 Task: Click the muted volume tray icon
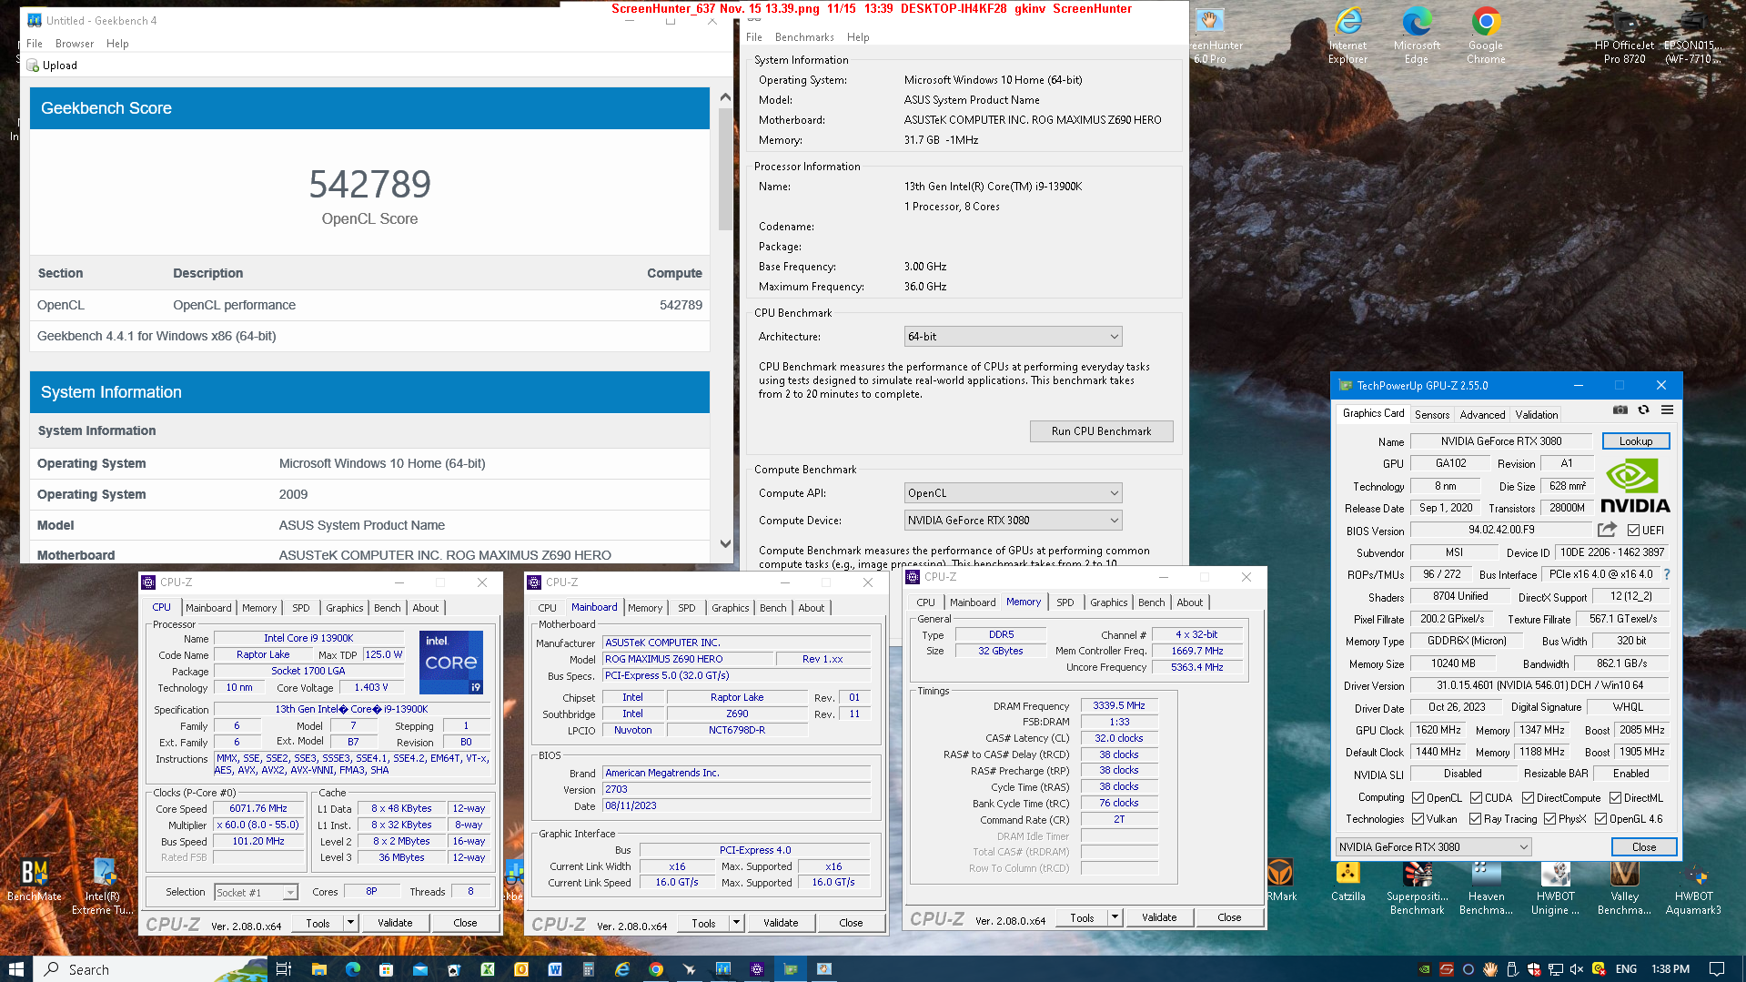1577,969
